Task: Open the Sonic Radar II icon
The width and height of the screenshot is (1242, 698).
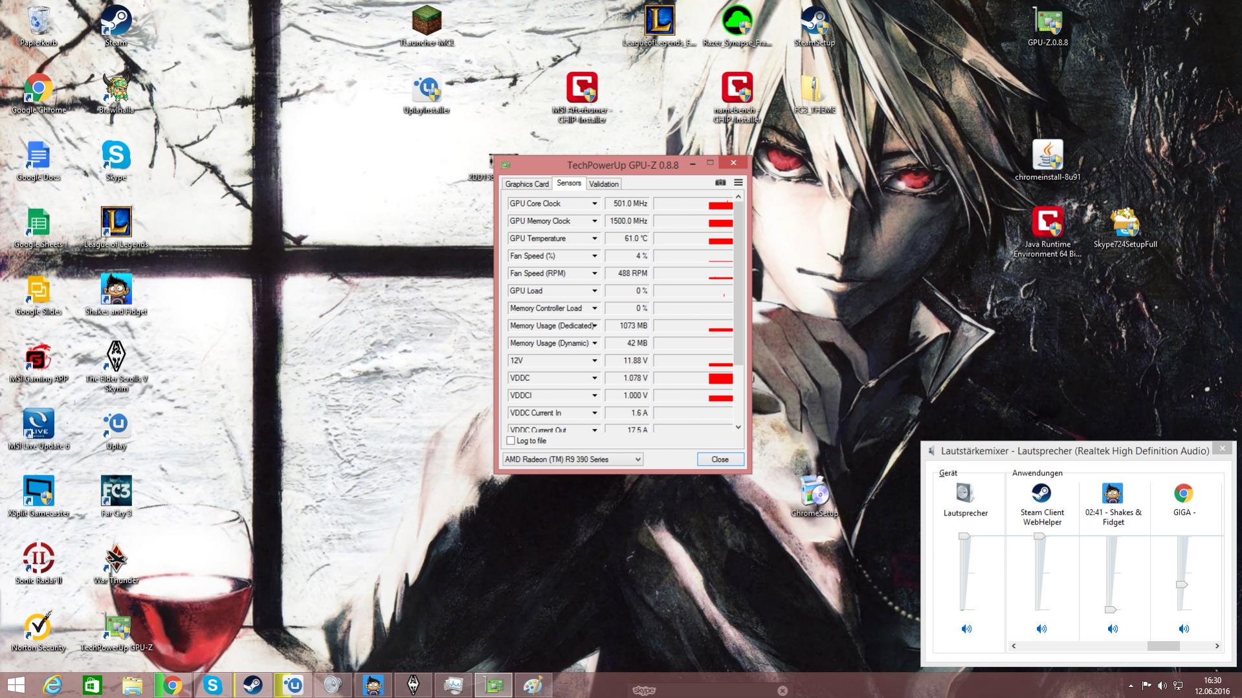Action: click(39, 564)
